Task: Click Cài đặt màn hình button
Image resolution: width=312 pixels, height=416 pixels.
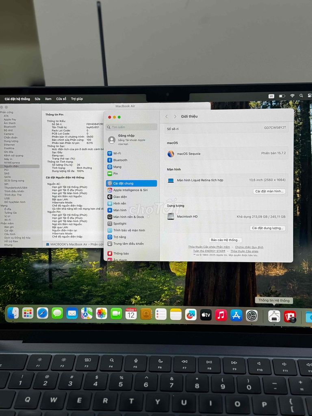Action: [x=269, y=191]
